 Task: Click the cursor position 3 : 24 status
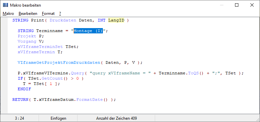pos(19,118)
